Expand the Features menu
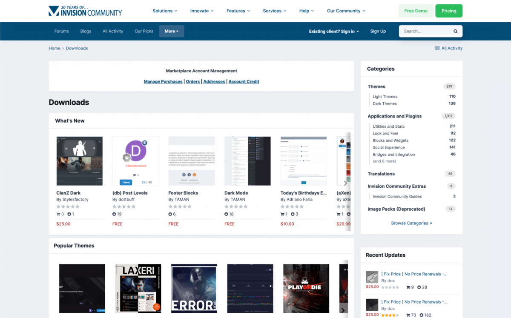 pyautogui.click(x=238, y=11)
